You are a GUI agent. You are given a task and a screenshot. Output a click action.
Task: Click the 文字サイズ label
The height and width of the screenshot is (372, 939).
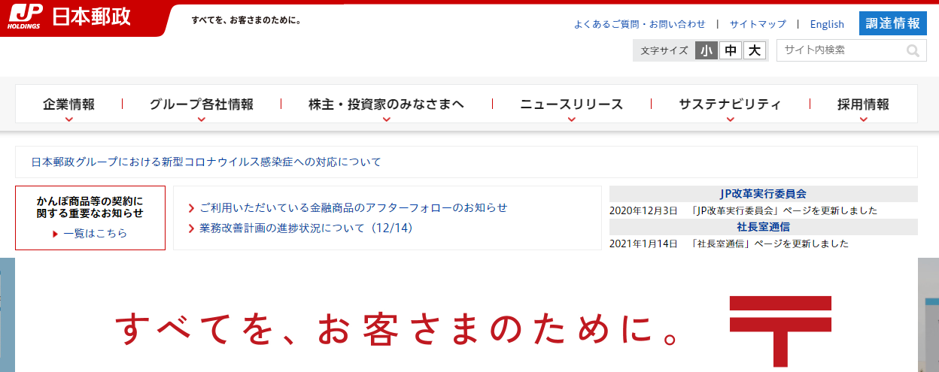[x=664, y=51]
